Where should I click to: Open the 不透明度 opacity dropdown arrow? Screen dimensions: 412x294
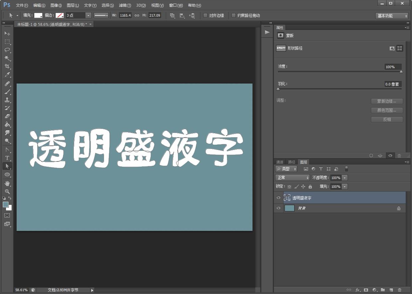coord(345,177)
